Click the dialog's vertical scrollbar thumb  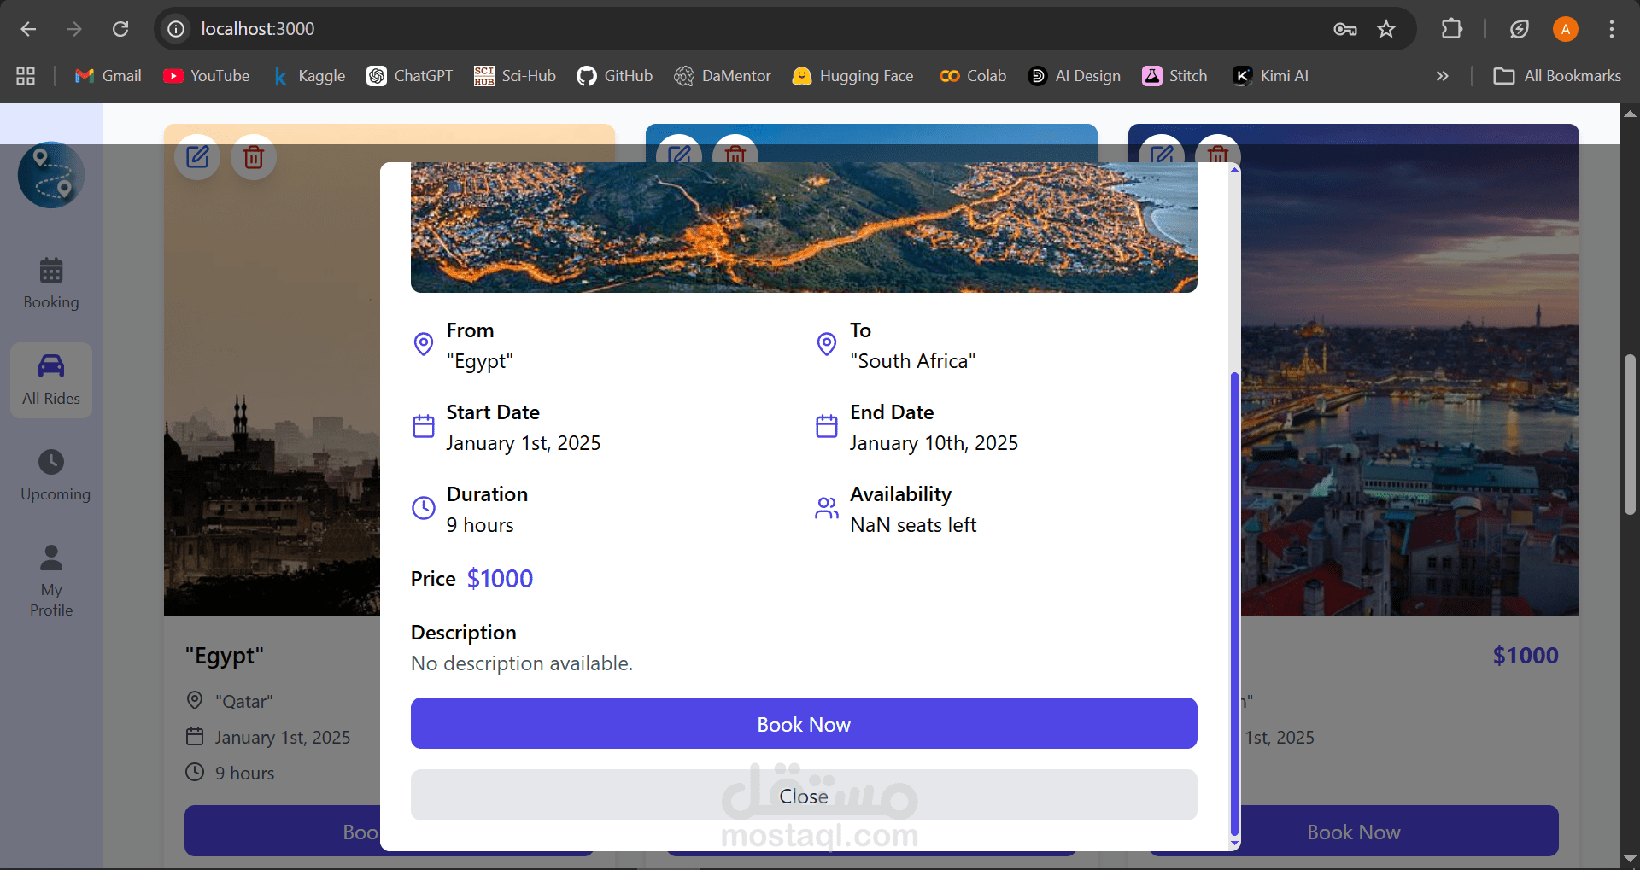1234,602
